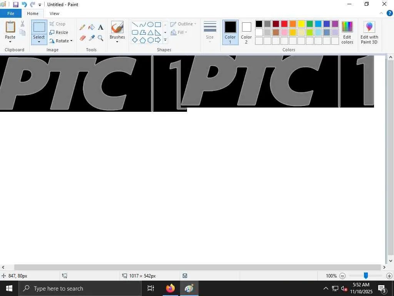Click the Cut scissors icon
The height and width of the screenshot is (296, 394).
click(22, 24)
